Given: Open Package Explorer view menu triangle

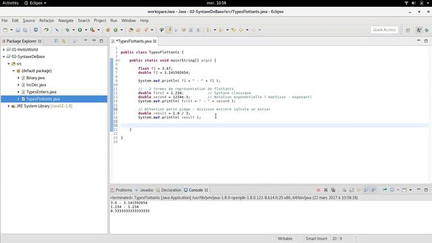Looking at the screenshot, I should [x=86, y=40].
